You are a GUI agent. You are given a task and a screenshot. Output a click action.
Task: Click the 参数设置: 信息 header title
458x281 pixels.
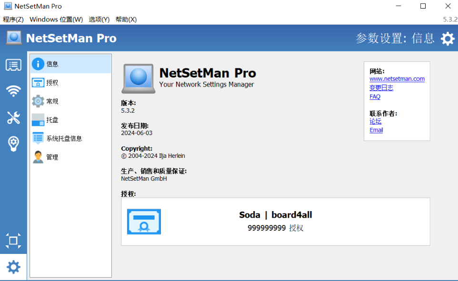pos(395,38)
